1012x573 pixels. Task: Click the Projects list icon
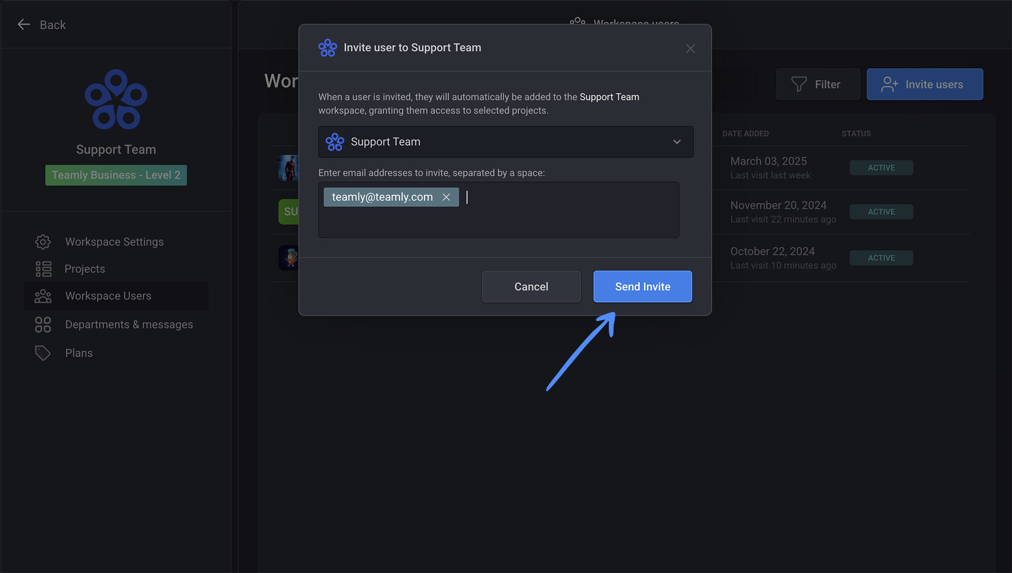(x=44, y=269)
